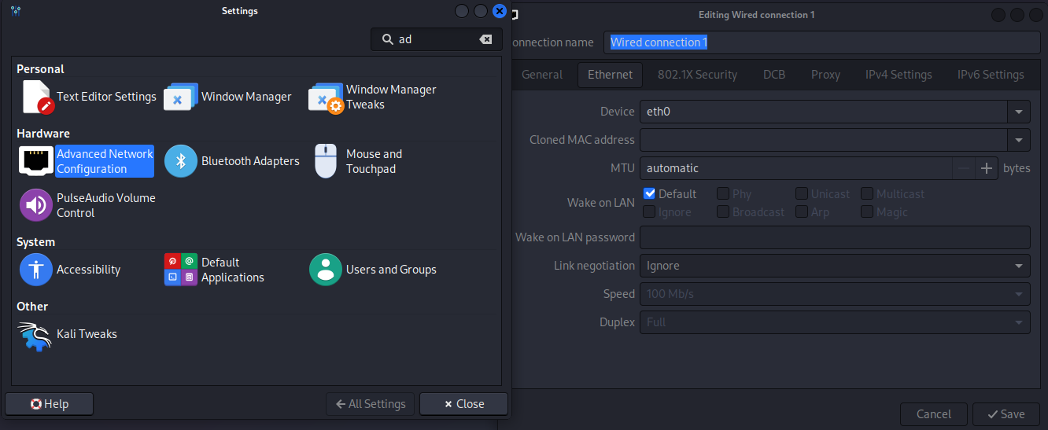Decrease MTU with the minus button
The width and height of the screenshot is (1048, 430).
pos(964,168)
